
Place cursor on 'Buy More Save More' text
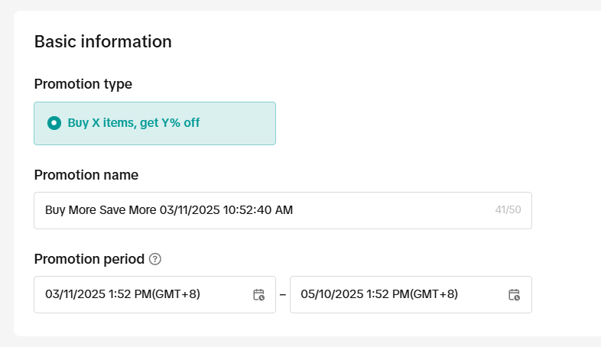click(x=101, y=210)
